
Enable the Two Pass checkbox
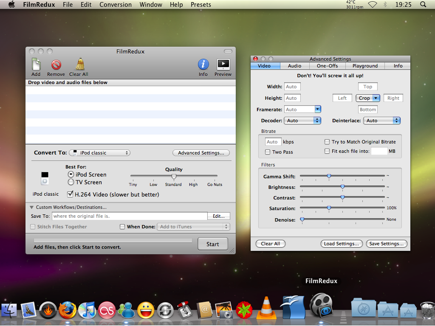point(268,152)
